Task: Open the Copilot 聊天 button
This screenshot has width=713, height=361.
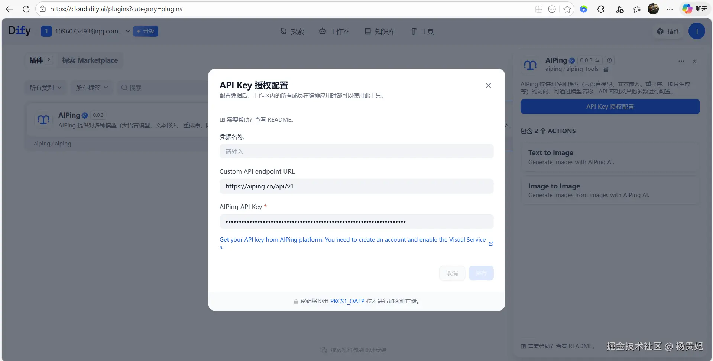Action: (x=695, y=9)
